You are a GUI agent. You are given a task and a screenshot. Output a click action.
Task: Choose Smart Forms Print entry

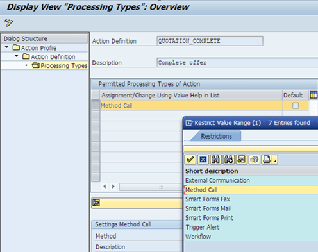tap(209, 218)
